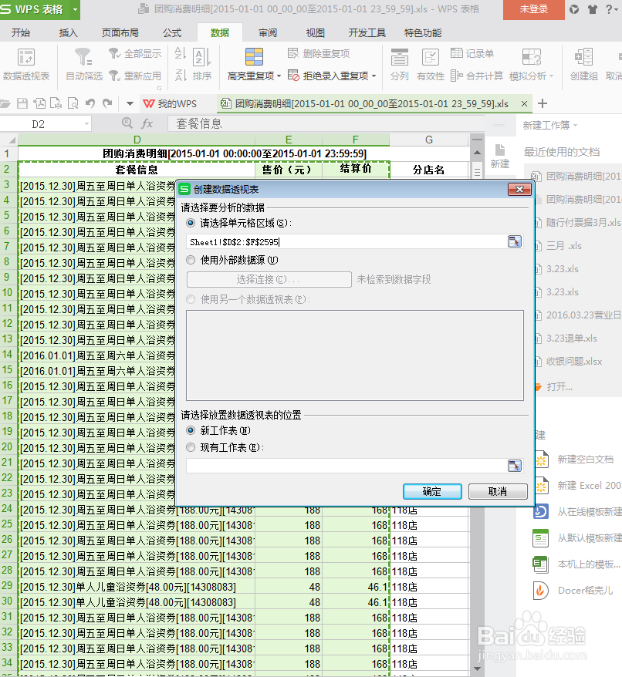Click 确定 to create the pivot table

click(x=432, y=491)
